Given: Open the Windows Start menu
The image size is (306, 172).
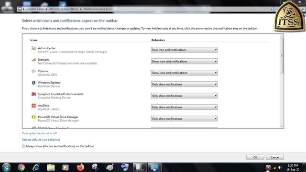Looking at the screenshot, I should point(6,167).
